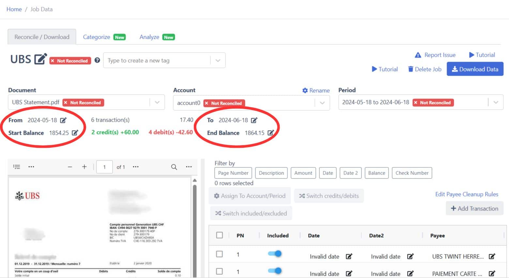
Task: Click the Download Data button
Action: (475, 69)
